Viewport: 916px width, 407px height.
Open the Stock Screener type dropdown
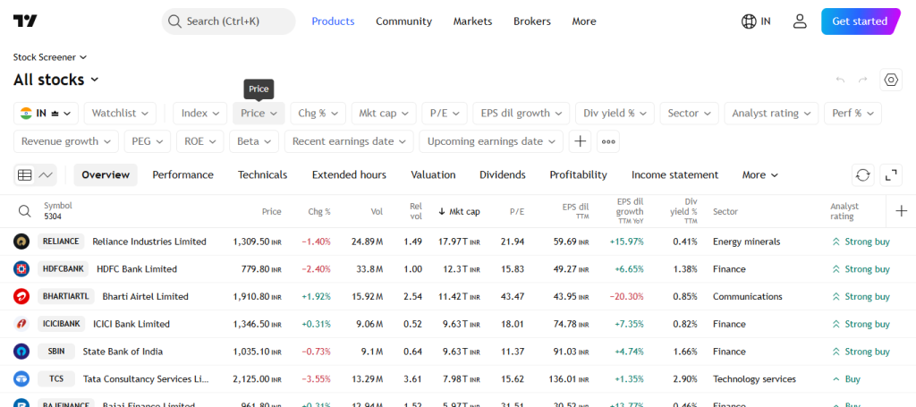click(50, 57)
